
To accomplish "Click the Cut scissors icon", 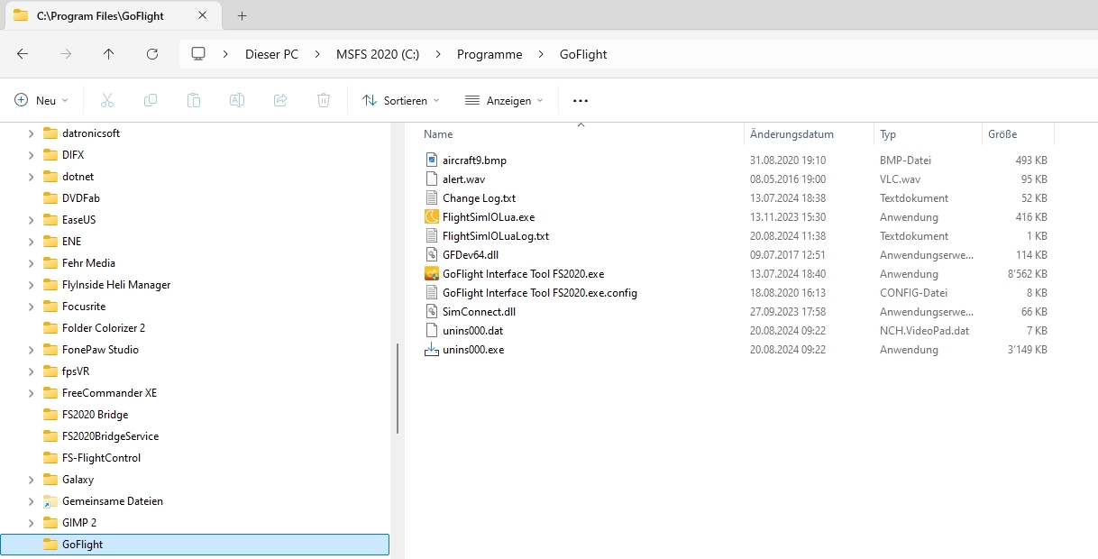I will point(107,100).
